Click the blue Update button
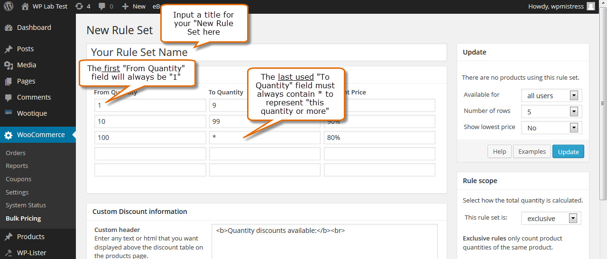The height and width of the screenshot is (259, 607). pos(568,151)
